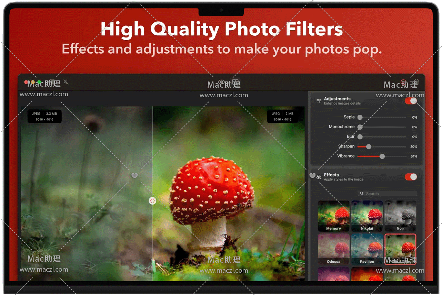This screenshot has height=295, width=442.
Task: Click the "JPEG 3.3 MB" info badge
Action: tap(44, 116)
